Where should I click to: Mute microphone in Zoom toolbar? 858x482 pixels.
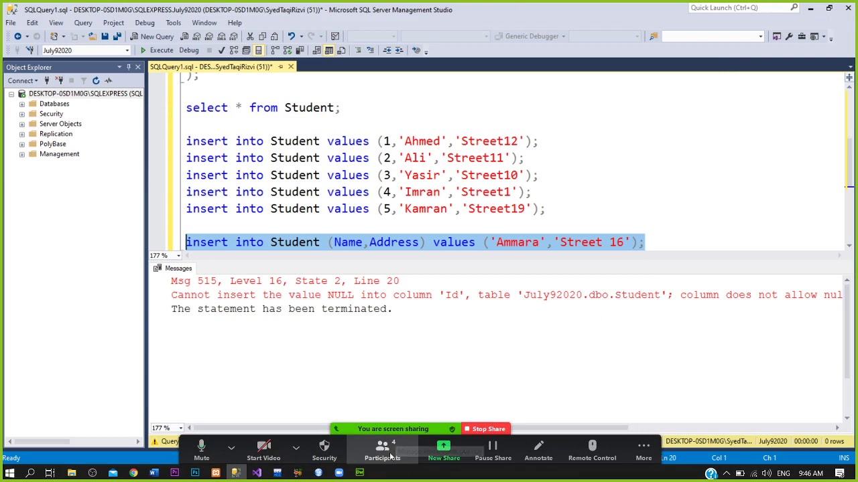coord(201,450)
